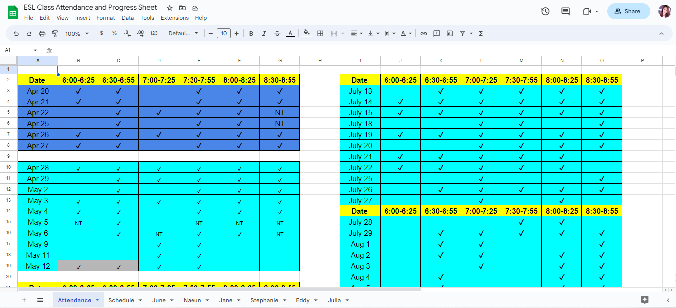Click the Functions sigma icon
The width and height of the screenshot is (676, 308).
coord(481,33)
